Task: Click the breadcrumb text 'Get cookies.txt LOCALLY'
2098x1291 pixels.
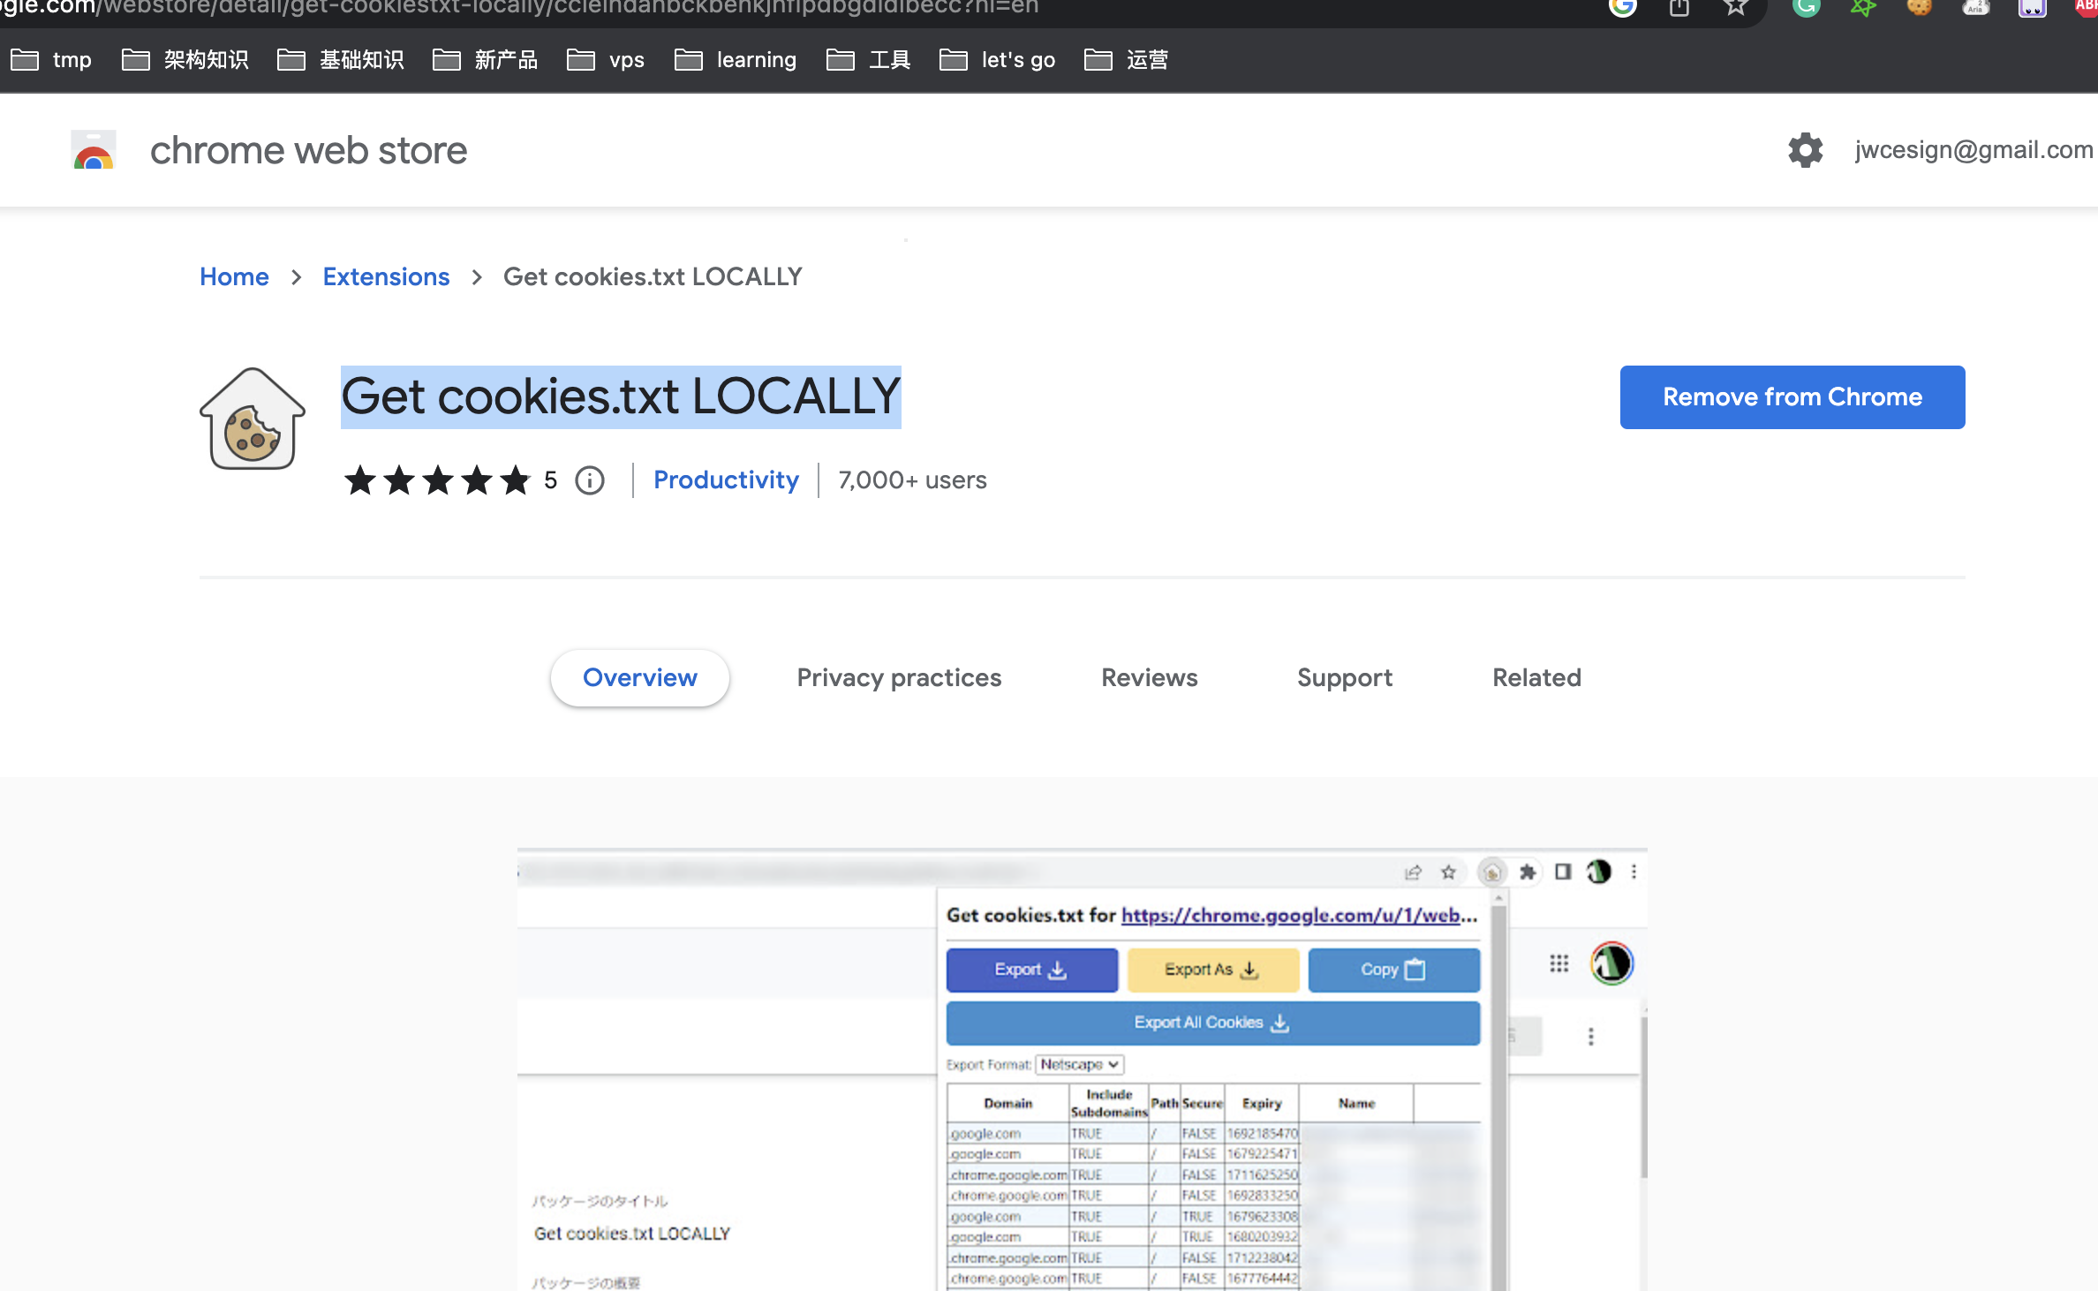Action: point(653,276)
